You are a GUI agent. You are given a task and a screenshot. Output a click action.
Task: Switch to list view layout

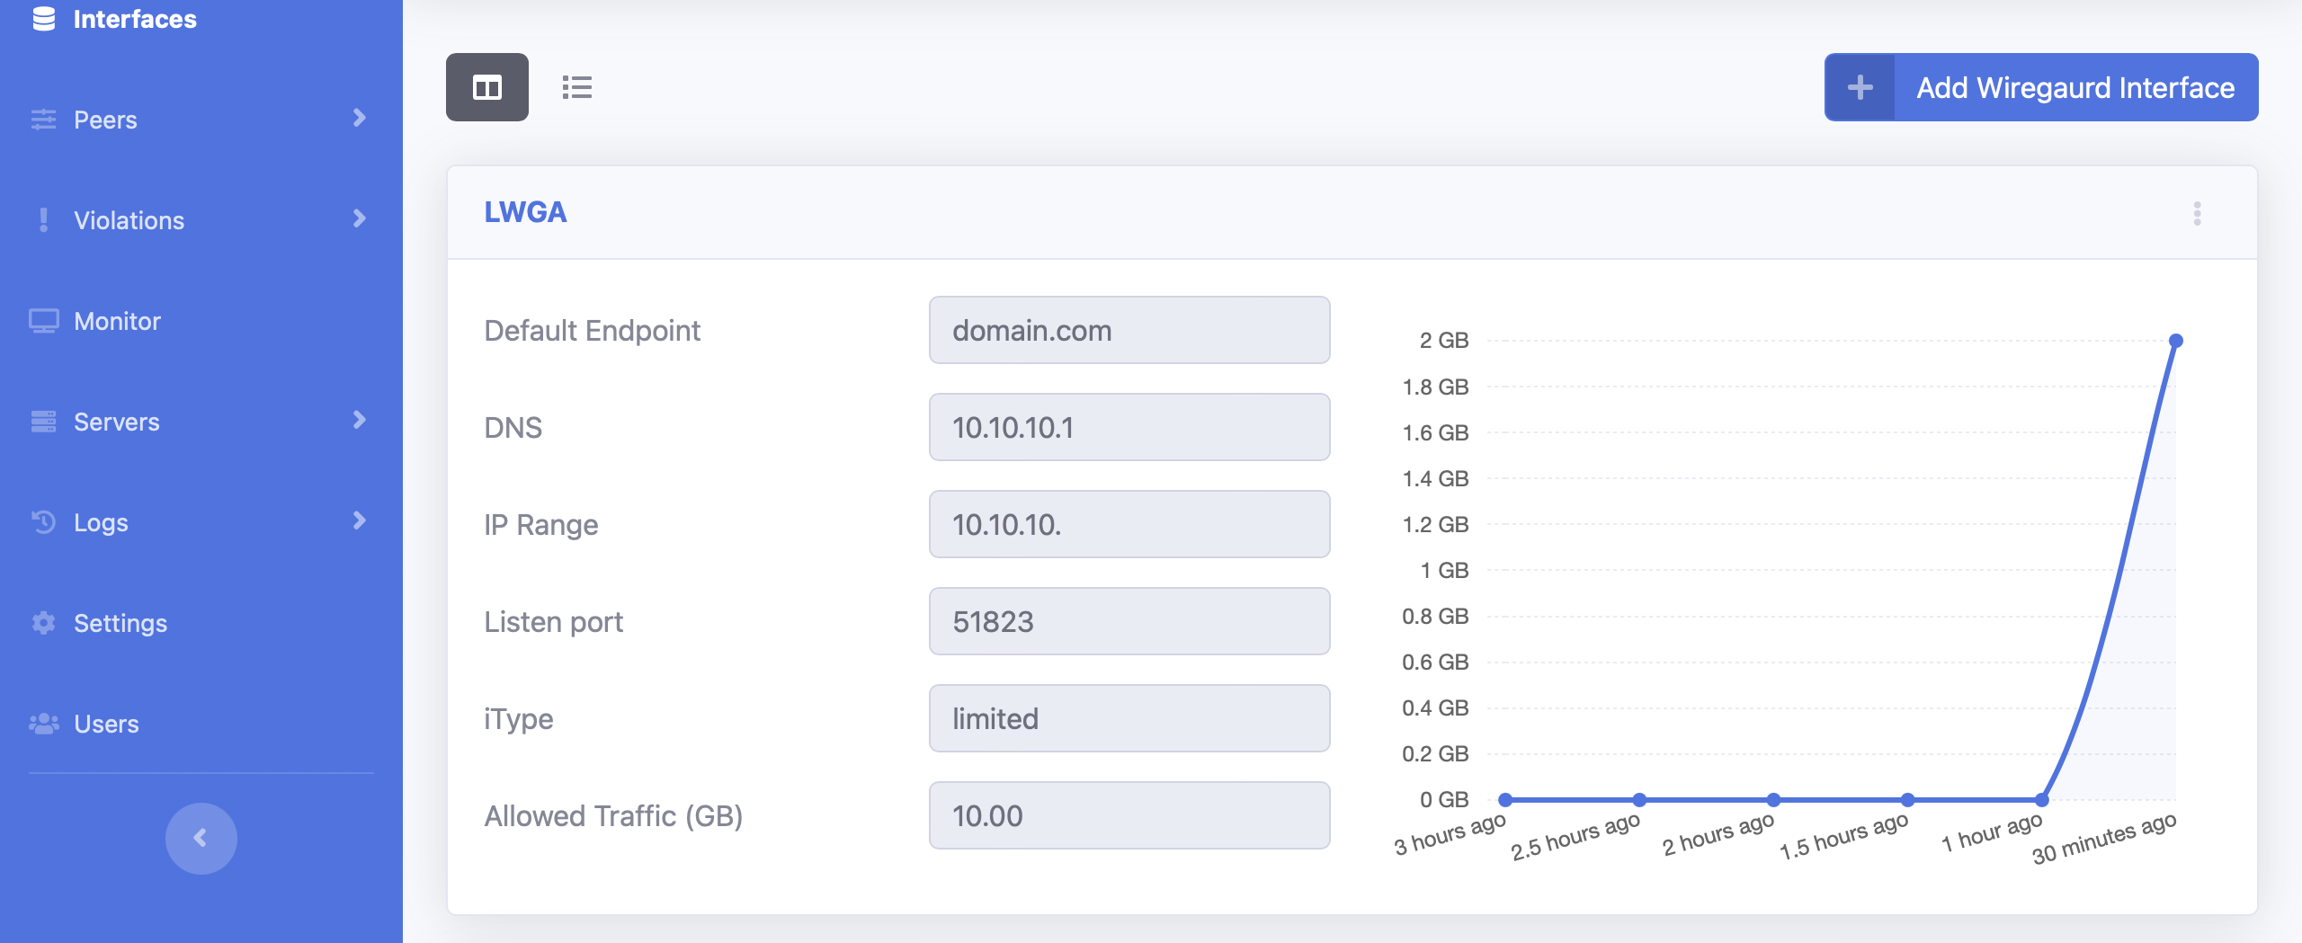click(x=576, y=87)
